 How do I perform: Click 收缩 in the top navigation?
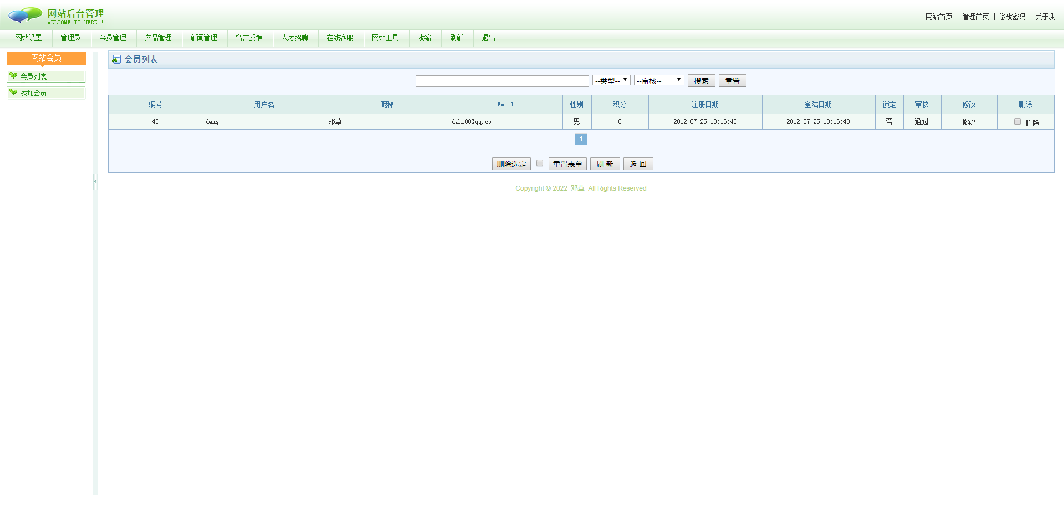tap(424, 38)
